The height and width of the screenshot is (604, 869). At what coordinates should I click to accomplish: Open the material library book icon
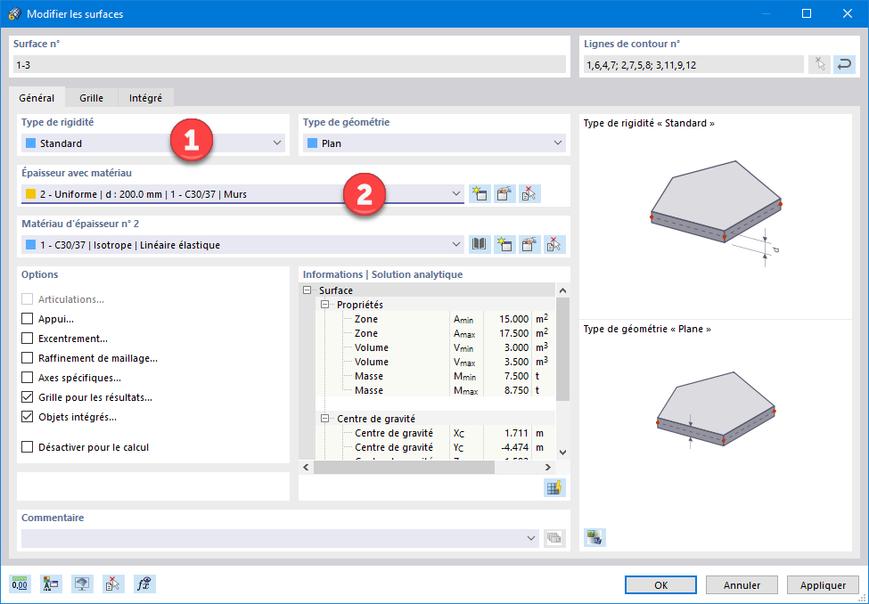[x=480, y=244]
